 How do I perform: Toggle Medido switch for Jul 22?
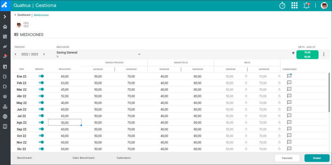(x=41, y=116)
